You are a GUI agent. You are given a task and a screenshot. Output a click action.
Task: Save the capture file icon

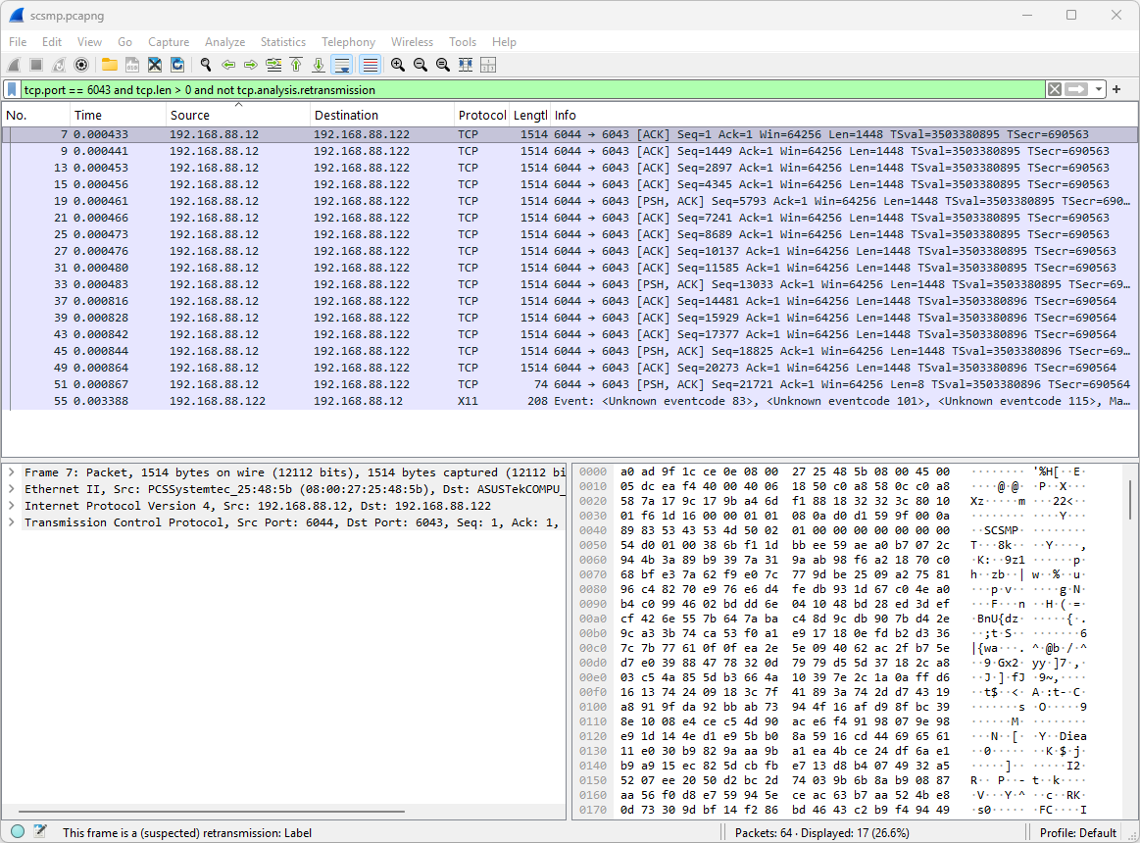click(132, 65)
